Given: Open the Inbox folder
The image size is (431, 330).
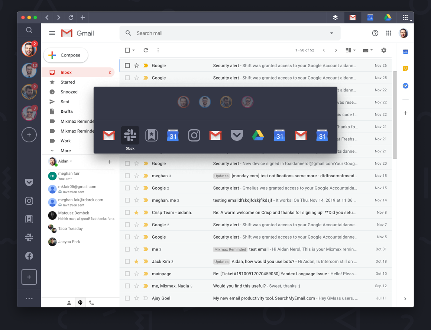Looking at the screenshot, I should [78, 72].
